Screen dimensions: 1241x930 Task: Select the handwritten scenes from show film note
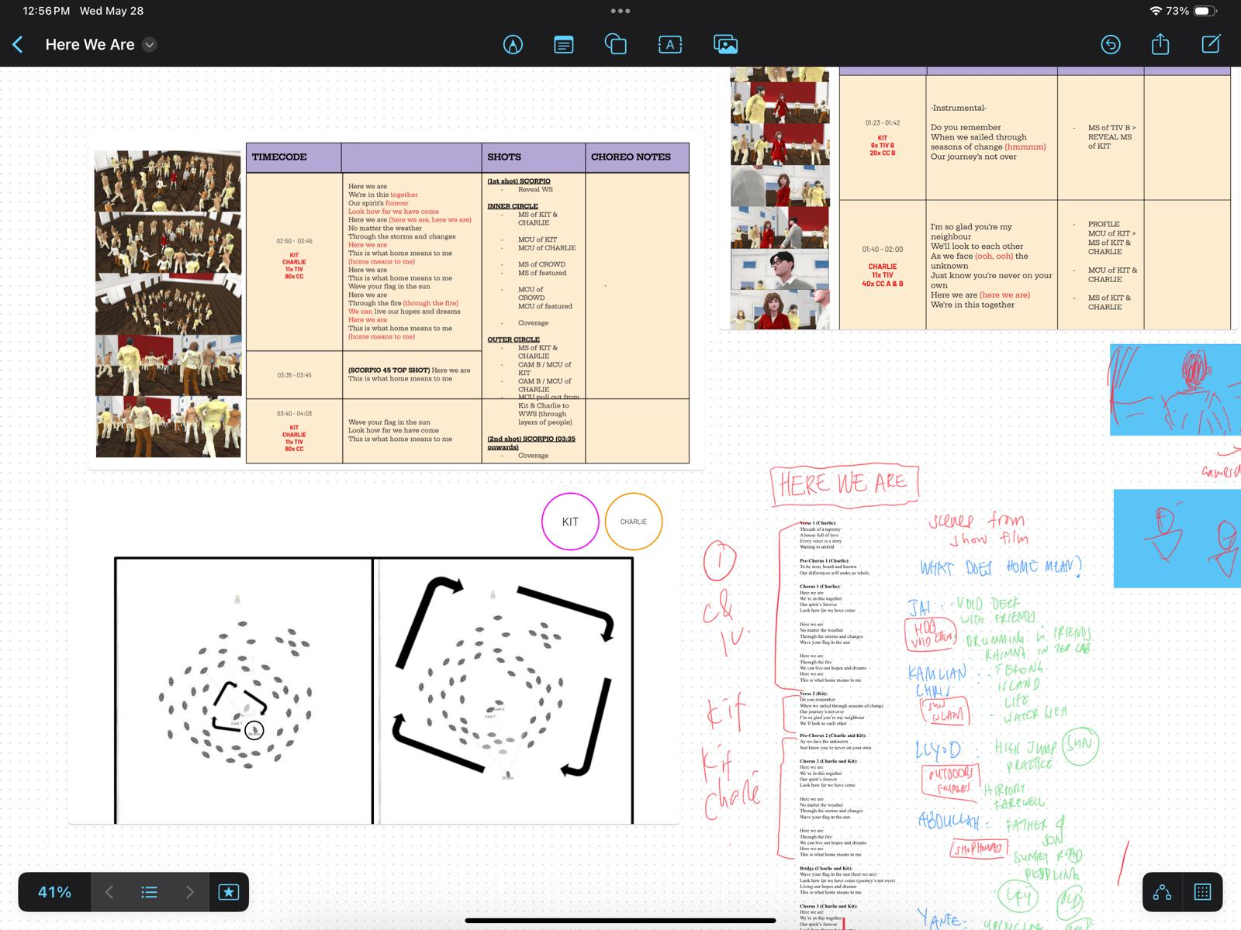(x=979, y=529)
